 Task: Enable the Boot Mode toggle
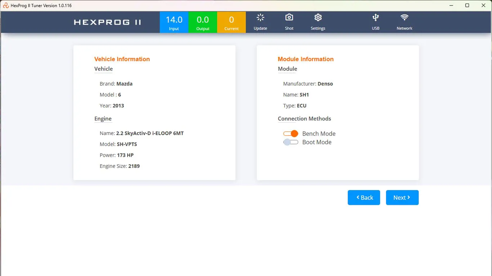pos(291,142)
